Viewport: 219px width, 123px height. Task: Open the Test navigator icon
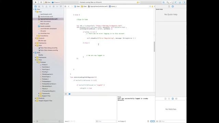50,6
